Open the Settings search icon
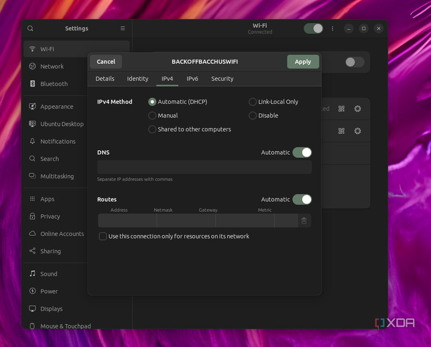The width and height of the screenshot is (431, 347). [30, 28]
